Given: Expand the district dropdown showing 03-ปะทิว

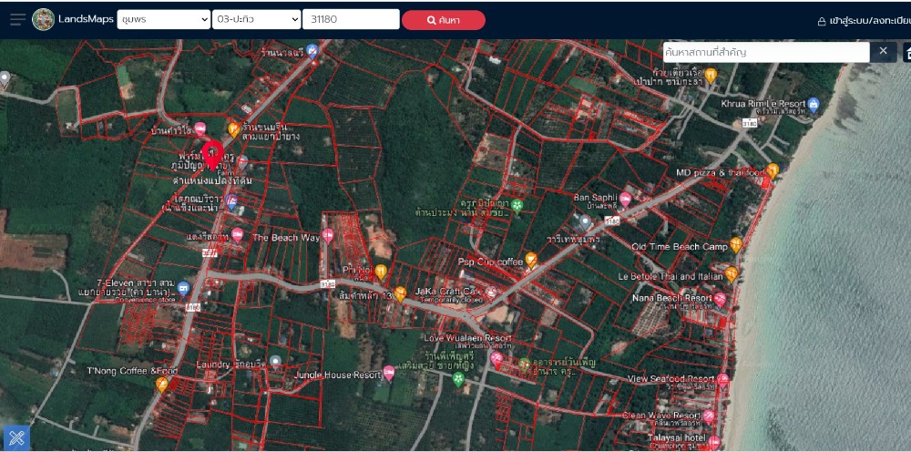Looking at the screenshot, I should [256, 19].
